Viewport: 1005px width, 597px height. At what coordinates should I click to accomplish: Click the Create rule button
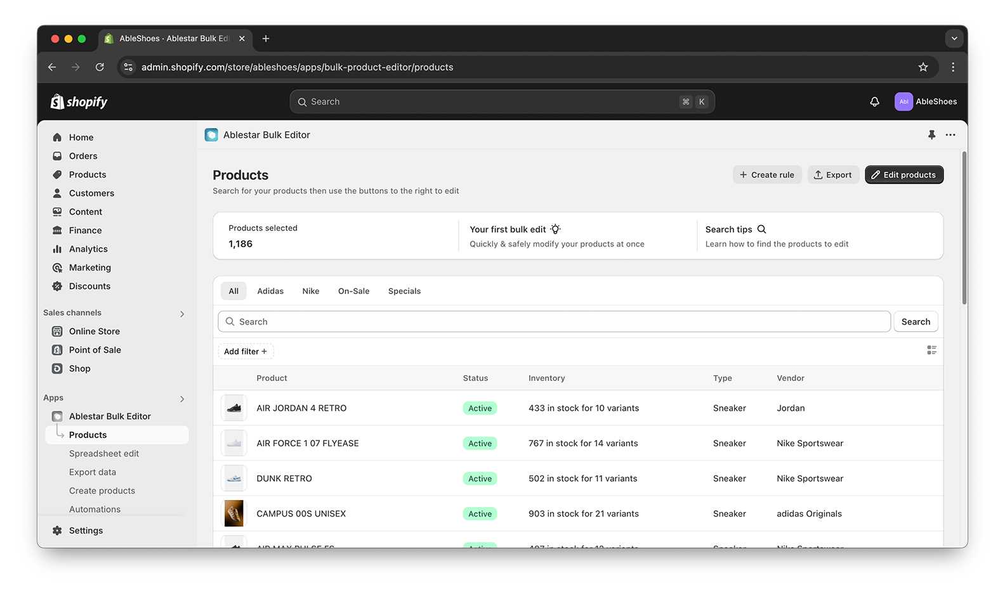point(767,175)
